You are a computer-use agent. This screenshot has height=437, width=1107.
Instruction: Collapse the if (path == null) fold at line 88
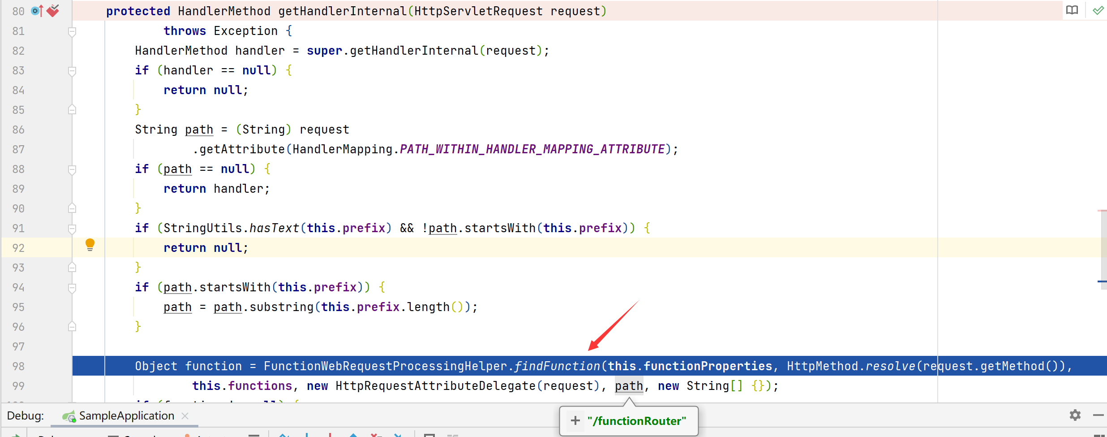point(72,169)
